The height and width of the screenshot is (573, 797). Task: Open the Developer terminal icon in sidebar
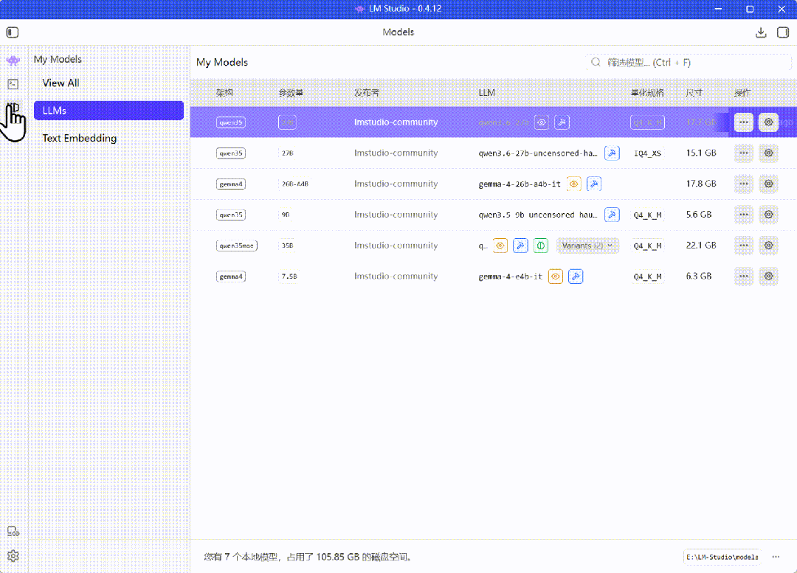pyautogui.click(x=13, y=84)
